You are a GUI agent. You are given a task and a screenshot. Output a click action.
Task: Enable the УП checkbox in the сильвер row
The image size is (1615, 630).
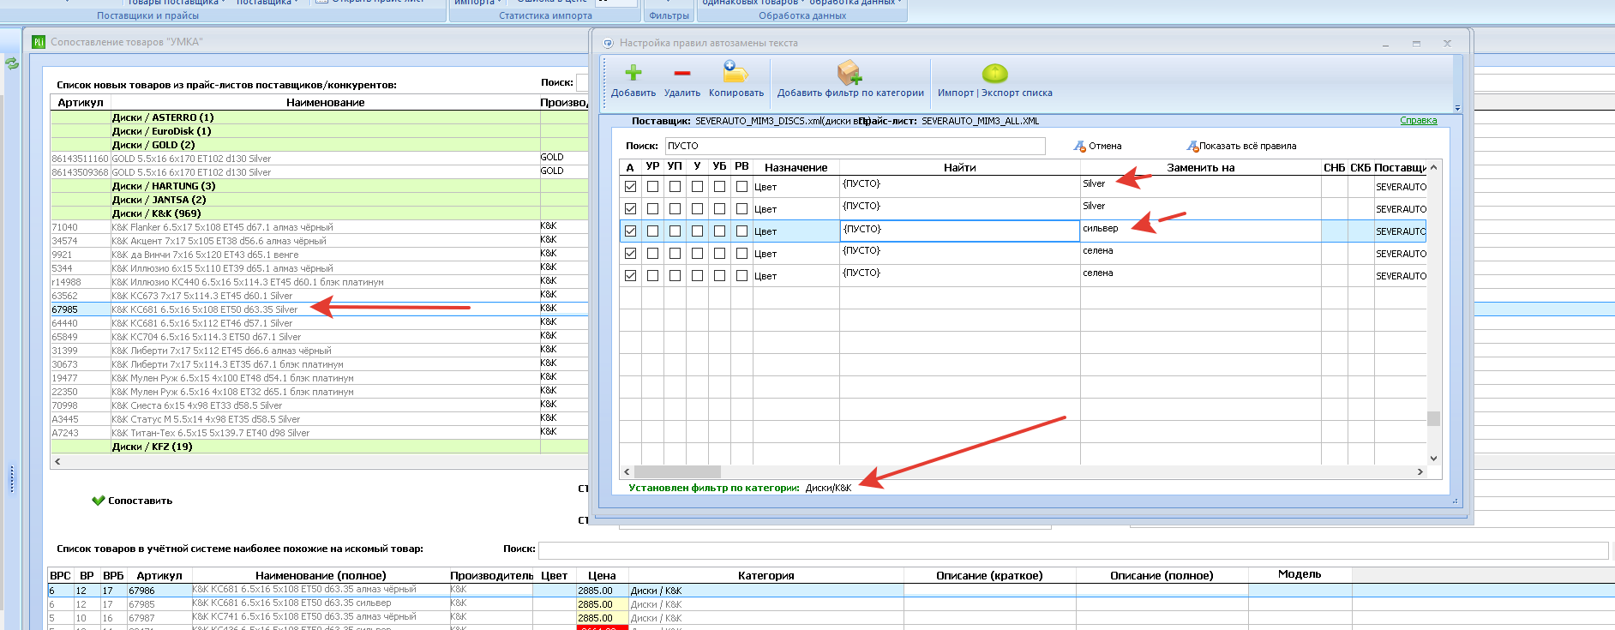click(x=675, y=231)
